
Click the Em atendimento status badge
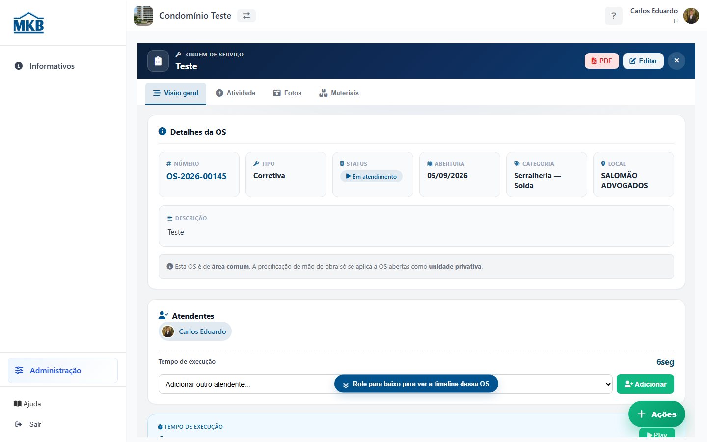(x=371, y=176)
